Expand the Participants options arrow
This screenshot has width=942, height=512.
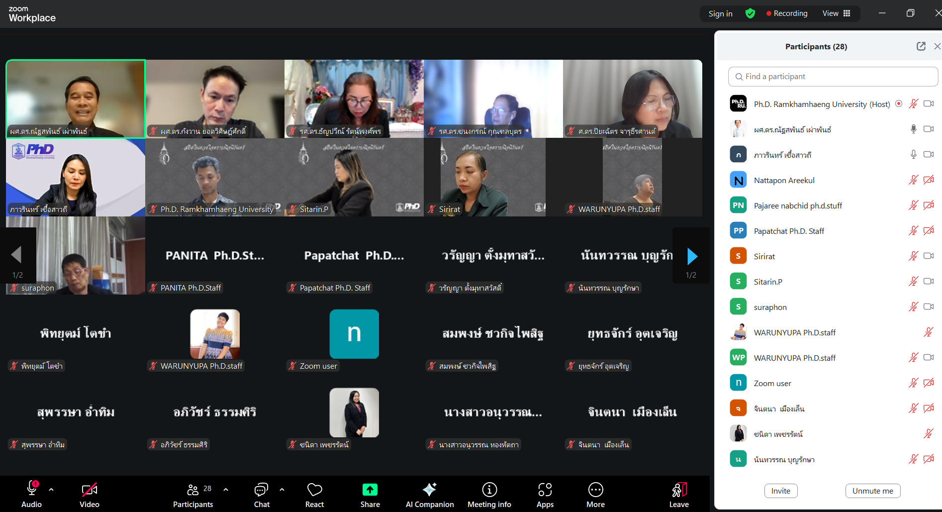[x=226, y=490]
